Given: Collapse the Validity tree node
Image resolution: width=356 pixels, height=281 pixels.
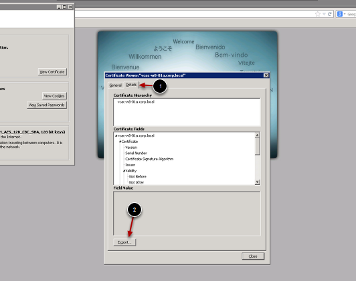Looking at the screenshot, I should tap(124, 171).
